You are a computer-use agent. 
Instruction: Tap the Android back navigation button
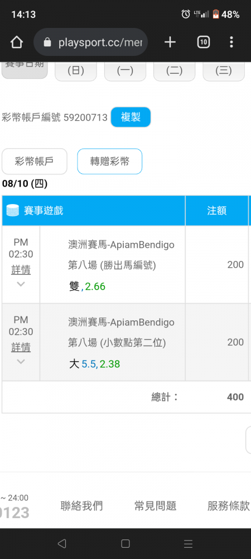(x=62, y=544)
